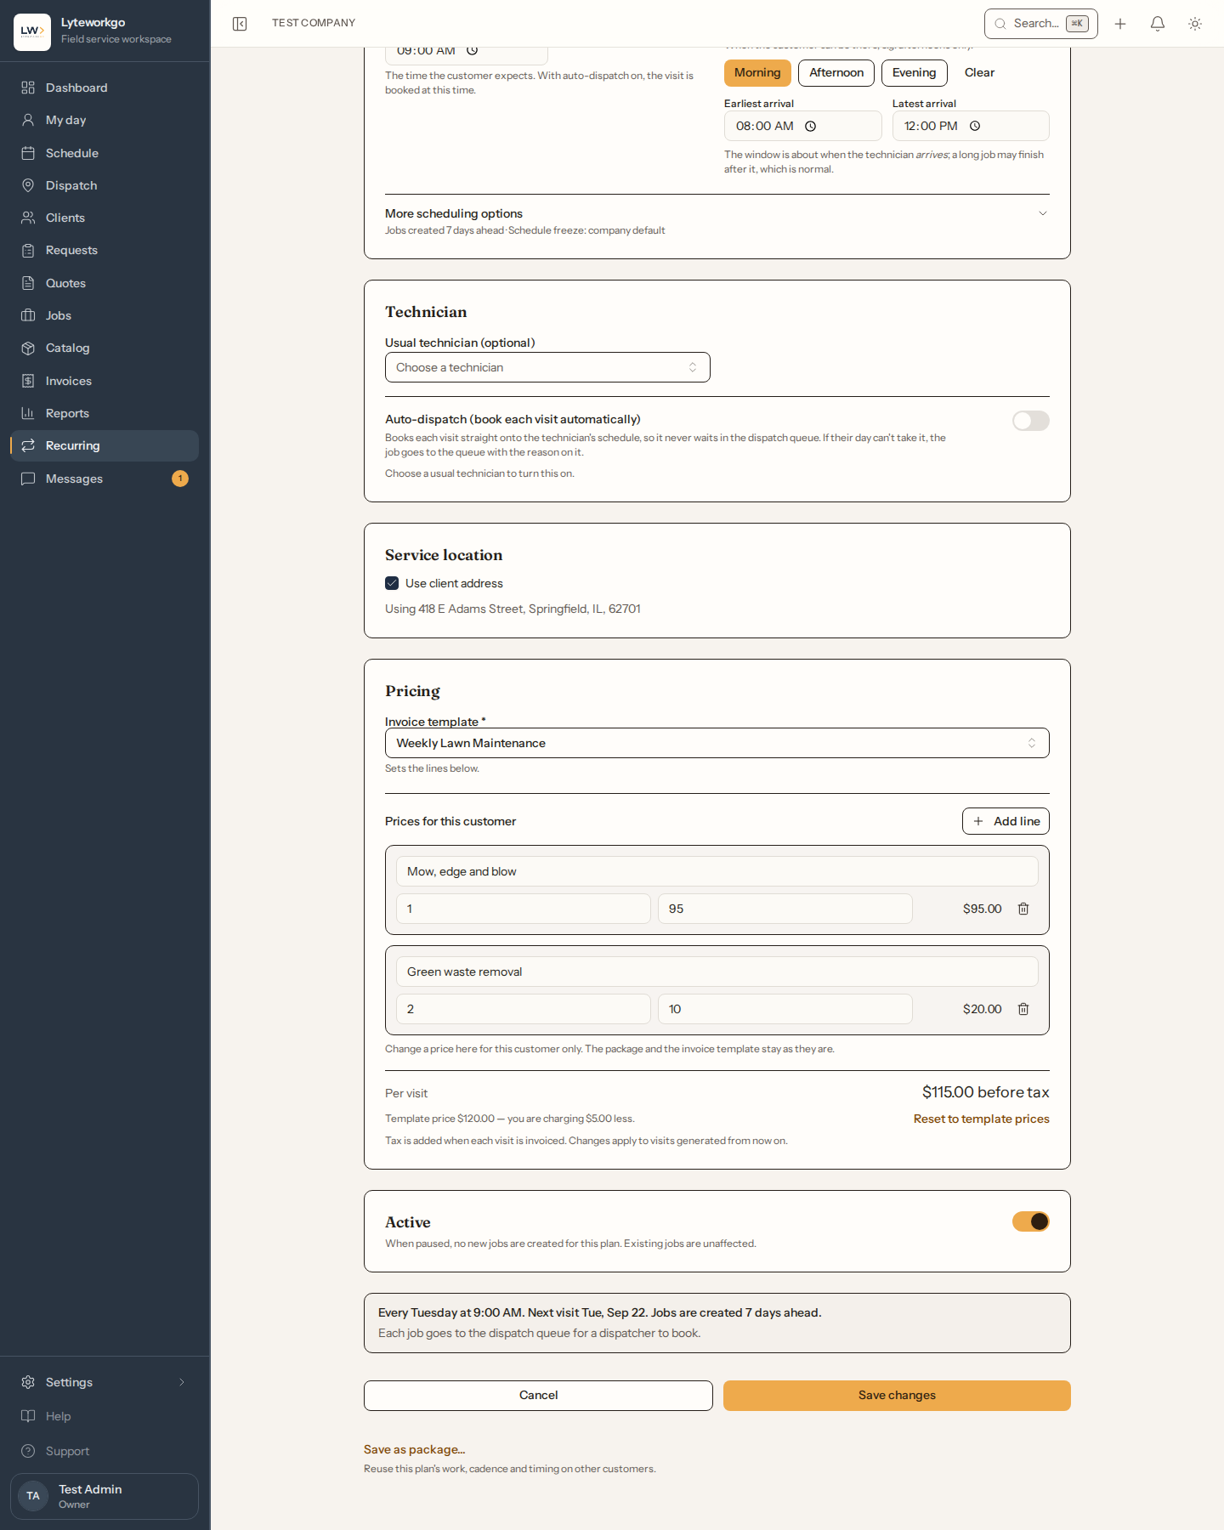Click the Mow, edge and blow description field
The image size is (1224, 1530).
click(717, 871)
